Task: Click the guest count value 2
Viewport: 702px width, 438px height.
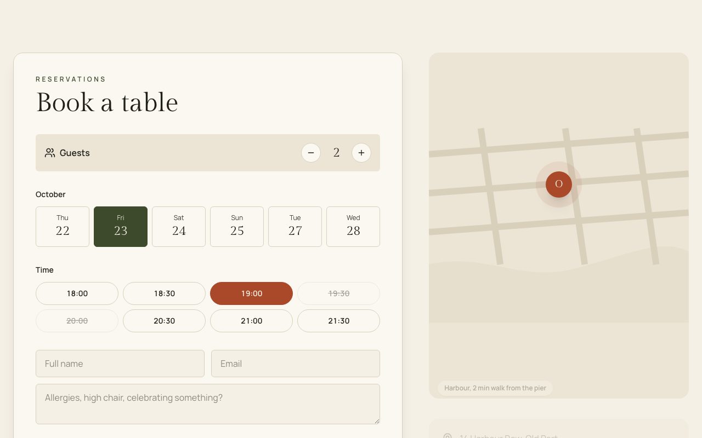Action: (336, 153)
